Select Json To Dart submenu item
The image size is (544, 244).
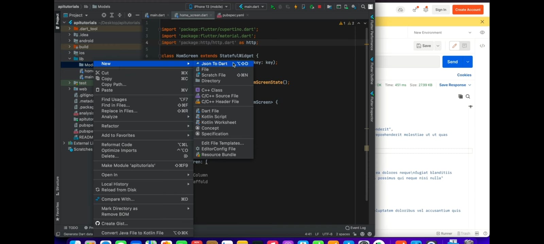pos(223,63)
